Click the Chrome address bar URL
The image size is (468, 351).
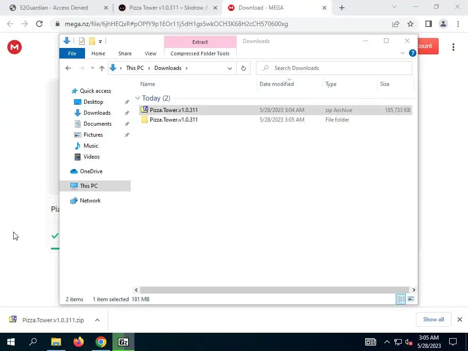click(x=176, y=24)
